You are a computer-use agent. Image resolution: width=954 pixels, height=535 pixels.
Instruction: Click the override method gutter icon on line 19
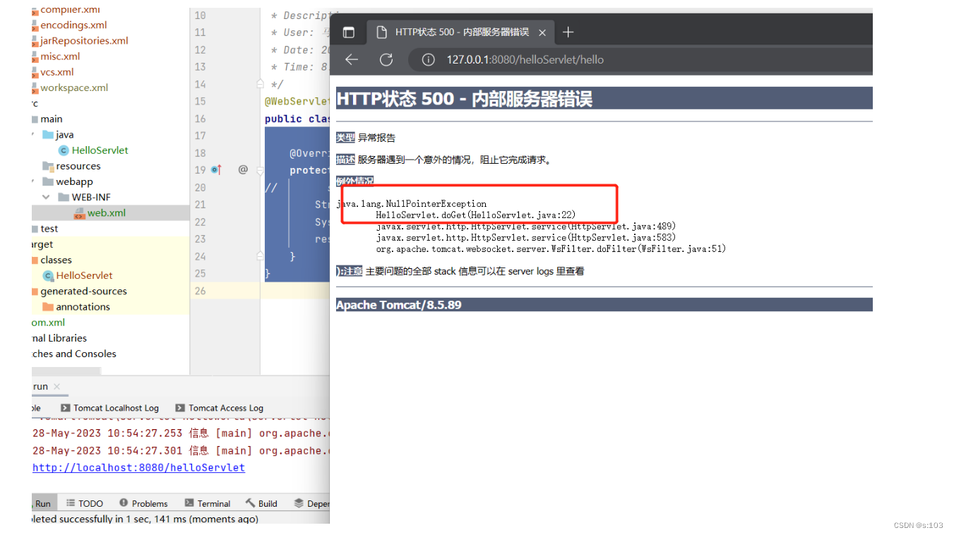pos(216,169)
